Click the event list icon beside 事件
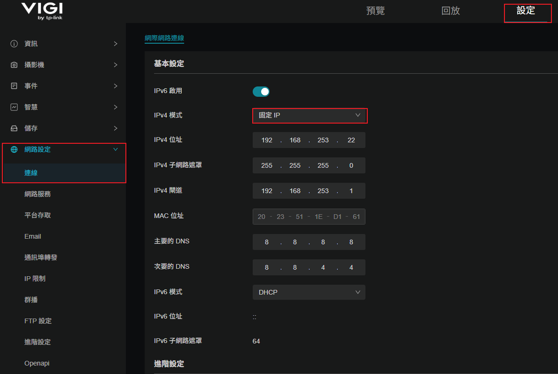Viewport: 558px width, 374px height. (14, 86)
